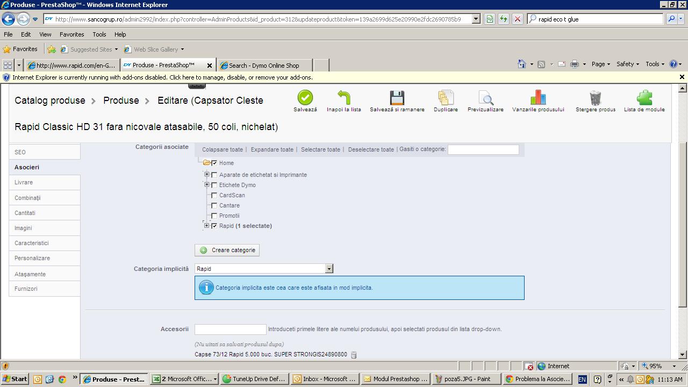
Task: Click Selectare toate link
Action: pyautogui.click(x=320, y=149)
